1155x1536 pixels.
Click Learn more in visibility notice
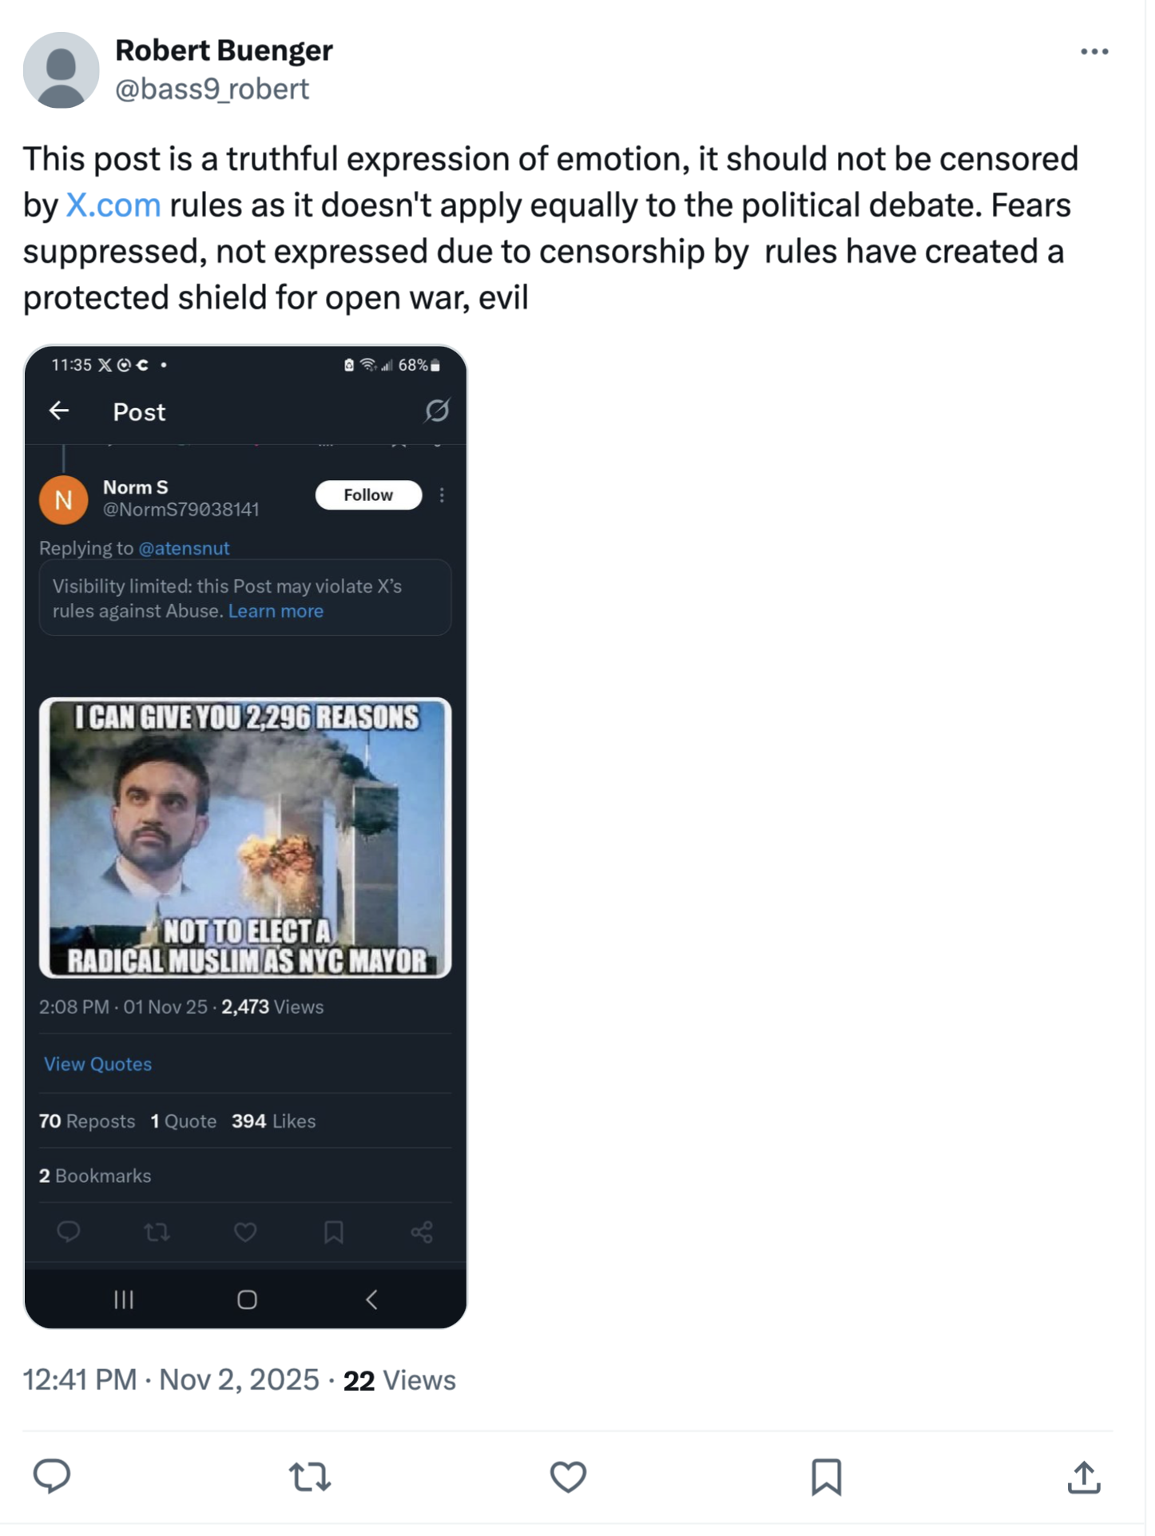pos(276,611)
